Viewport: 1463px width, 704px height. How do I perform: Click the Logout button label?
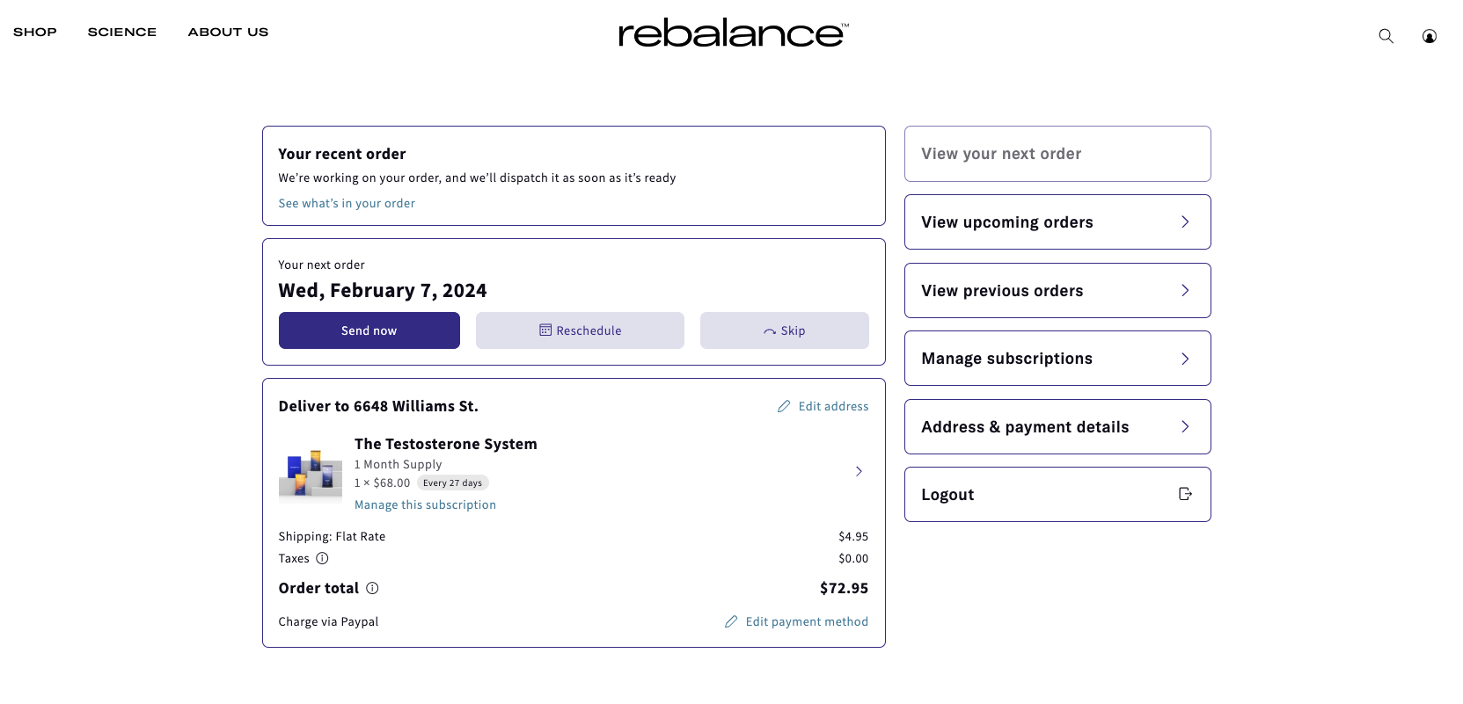click(x=947, y=495)
